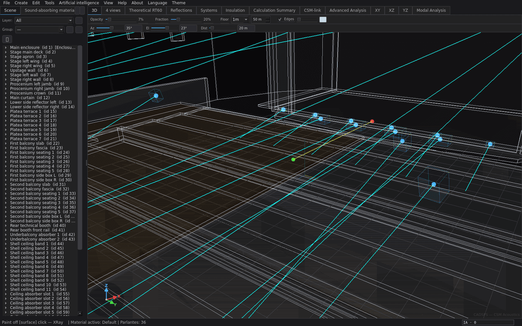Click the rectangle icon button below Group
Screen dimensions: 522x326
coord(7,40)
